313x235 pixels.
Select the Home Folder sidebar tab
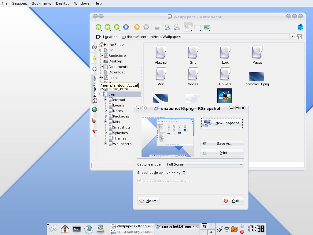[95, 89]
